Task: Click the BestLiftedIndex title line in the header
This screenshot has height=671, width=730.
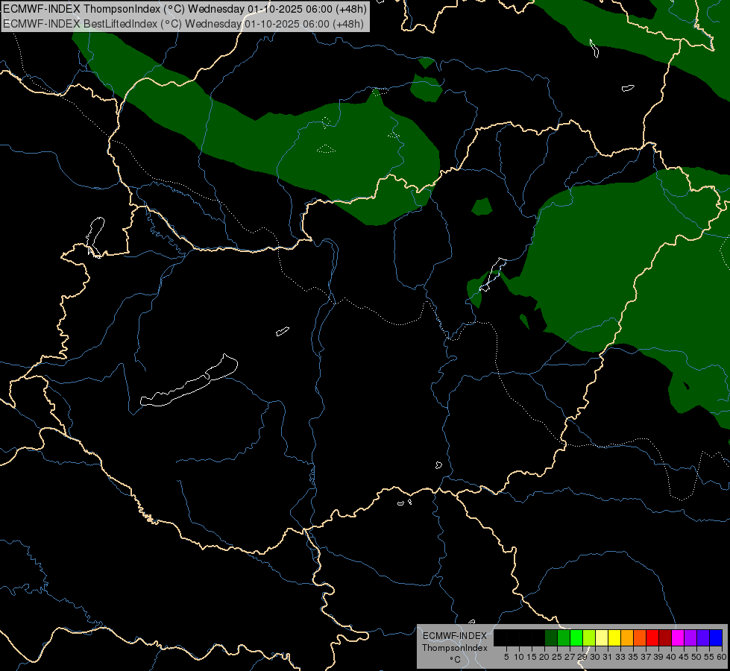Action: 183,24
